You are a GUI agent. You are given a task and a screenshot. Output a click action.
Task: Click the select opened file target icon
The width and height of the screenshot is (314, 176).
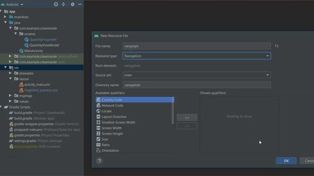[56, 4]
